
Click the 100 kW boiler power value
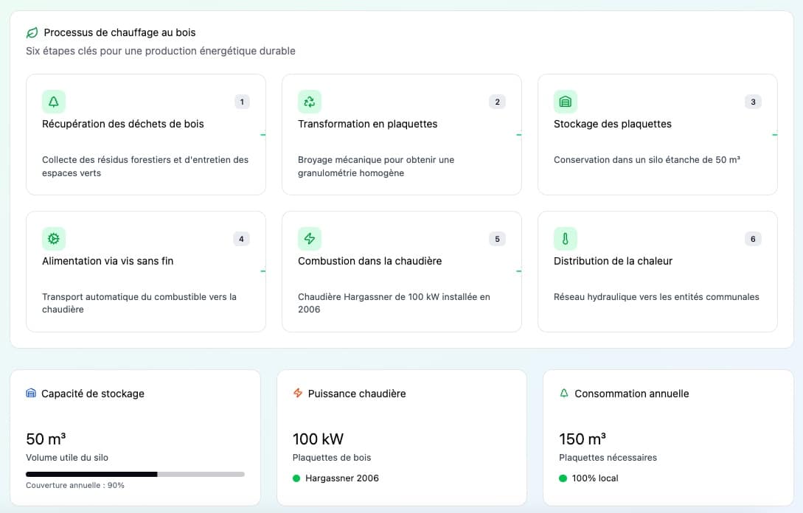318,439
